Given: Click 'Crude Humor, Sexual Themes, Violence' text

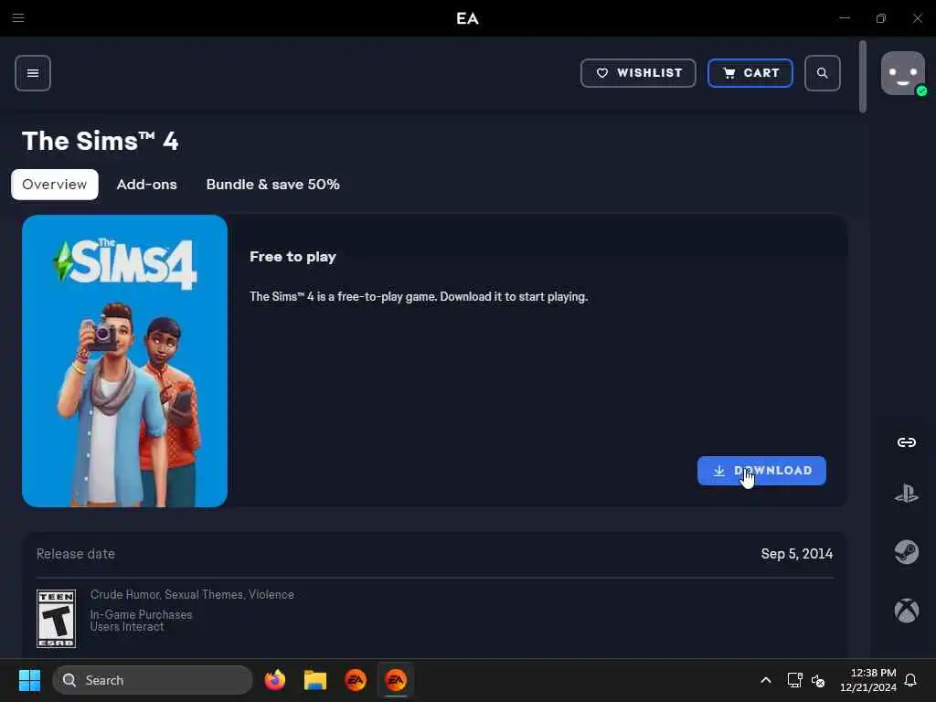Looking at the screenshot, I should pos(192,594).
